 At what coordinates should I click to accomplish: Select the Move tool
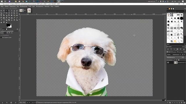[x=12, y=13]
